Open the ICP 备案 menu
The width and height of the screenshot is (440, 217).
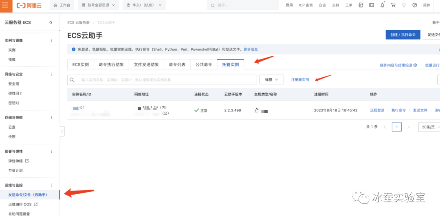(306, 5)
